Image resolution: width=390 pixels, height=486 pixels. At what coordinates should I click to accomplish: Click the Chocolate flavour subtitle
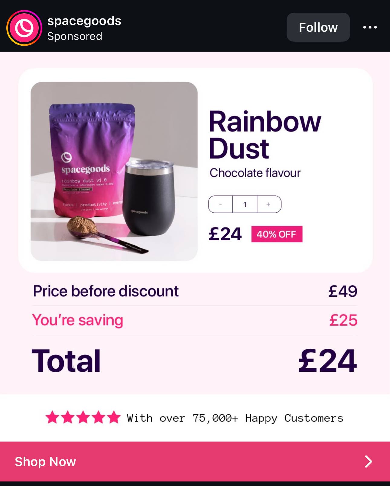pyautogui.click(x=255, y=173)
